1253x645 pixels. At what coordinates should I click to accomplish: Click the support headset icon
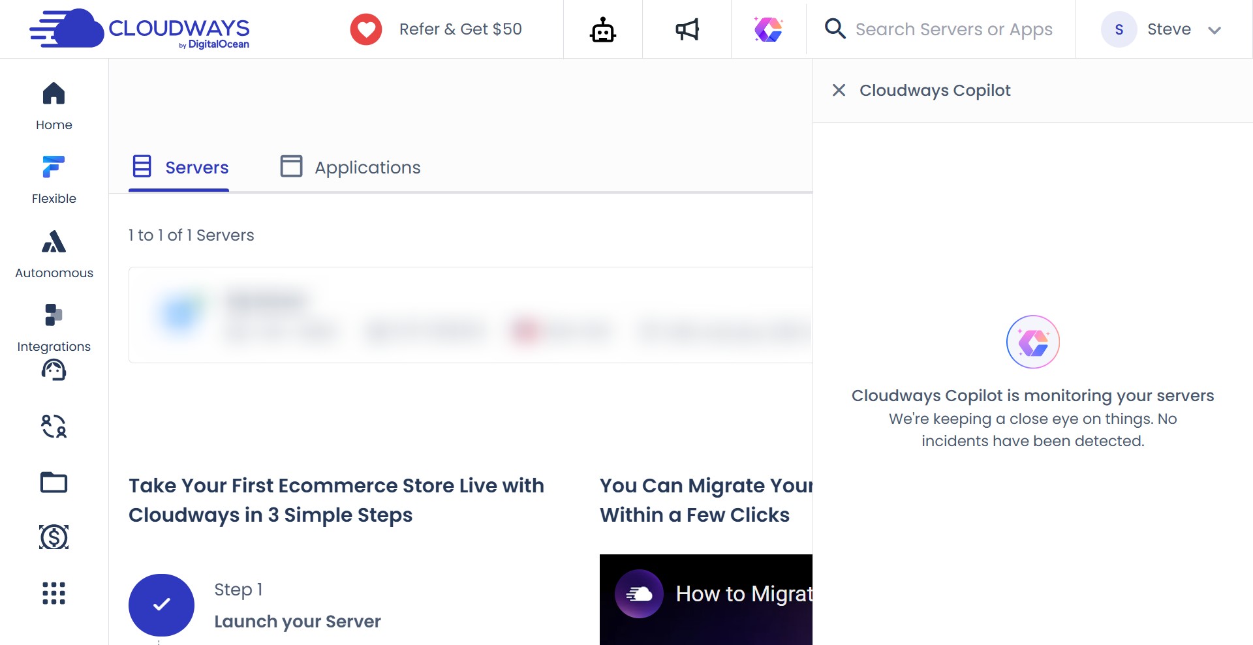[x=54, y=370]
